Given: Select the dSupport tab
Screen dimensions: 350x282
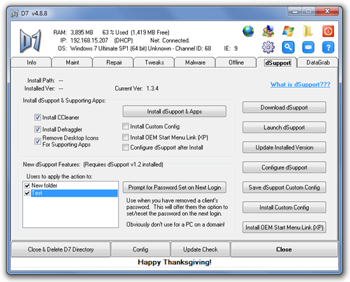Looking at the screenshot, I should coord(277,63).
